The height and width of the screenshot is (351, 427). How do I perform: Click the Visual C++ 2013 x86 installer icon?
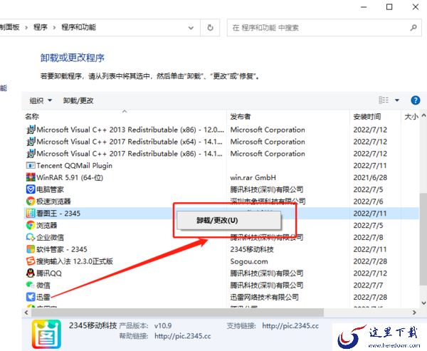tap(31, 130)
